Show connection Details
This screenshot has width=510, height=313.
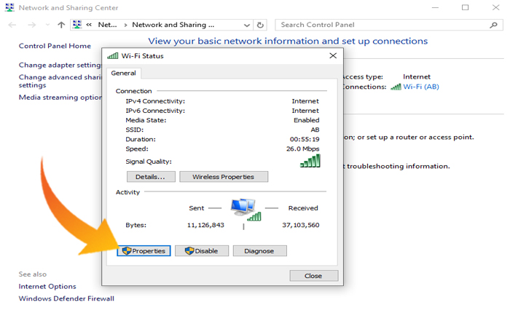pyautogui.click(x=151, y=177)
